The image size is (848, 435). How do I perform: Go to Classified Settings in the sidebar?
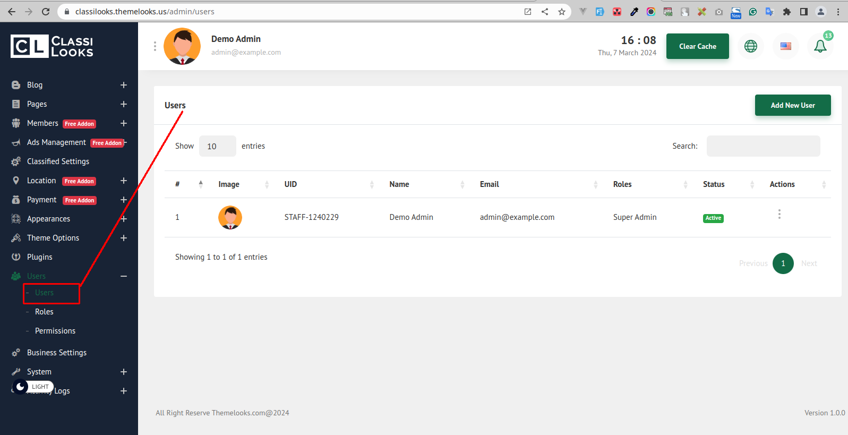click(x=58, y=161)
